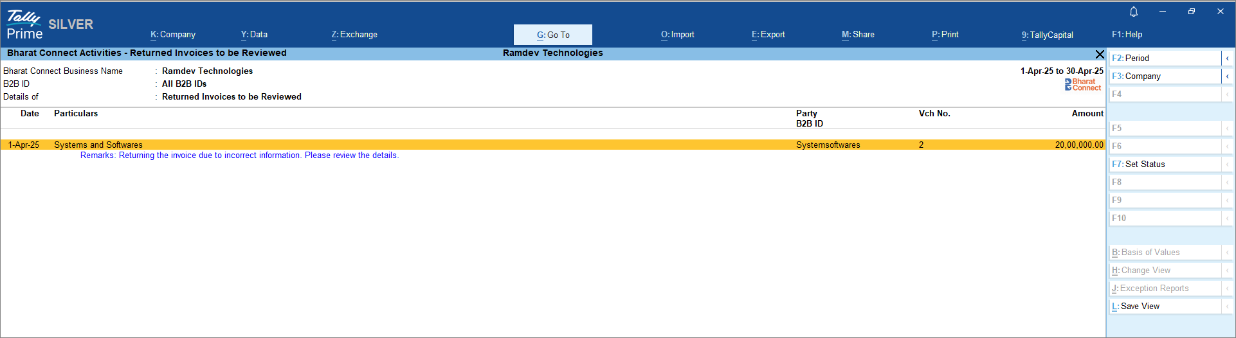Click the TallyPrime logo
This screenshot has height=338, width=1236.
point(24,26)
